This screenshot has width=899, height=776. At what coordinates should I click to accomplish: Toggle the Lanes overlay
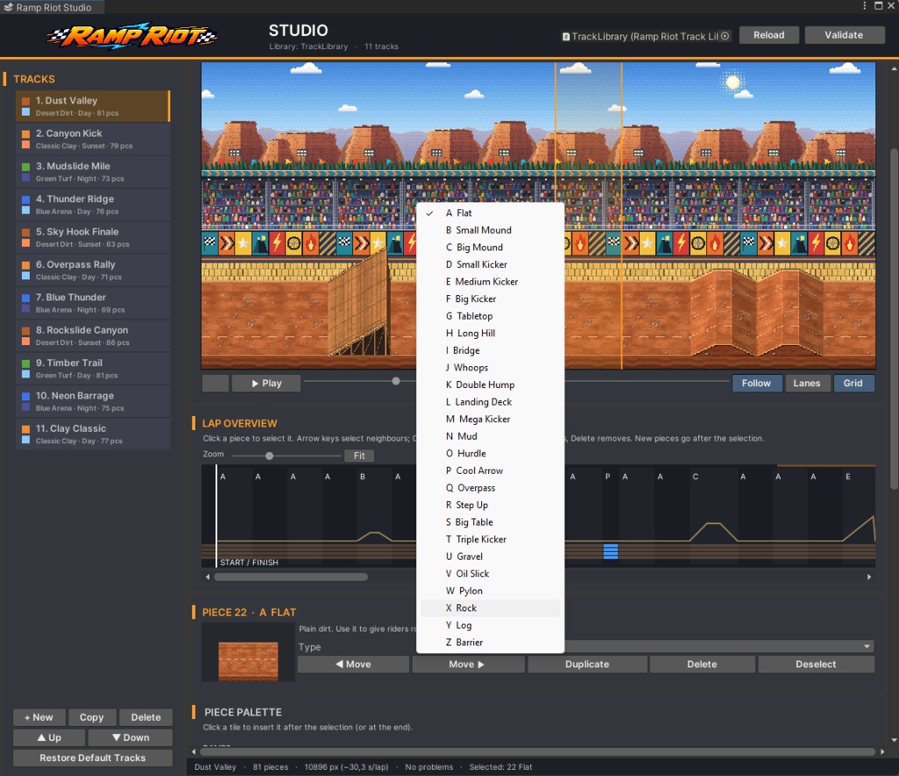pos(807,384)
